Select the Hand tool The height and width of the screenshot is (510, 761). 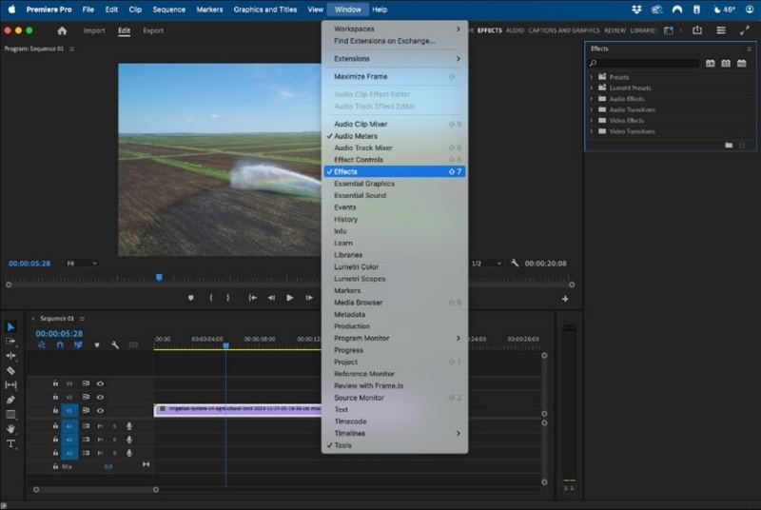tap(10, 429)
